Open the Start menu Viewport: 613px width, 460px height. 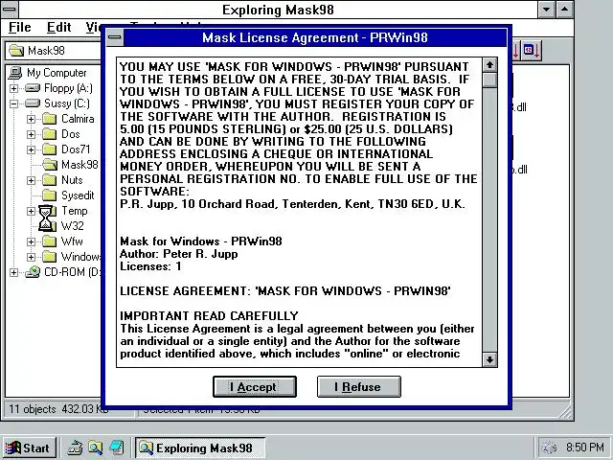(x=28, y=448)
